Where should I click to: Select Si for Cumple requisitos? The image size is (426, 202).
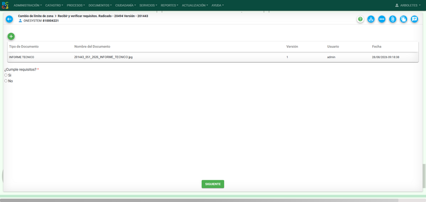pos(6,75)
